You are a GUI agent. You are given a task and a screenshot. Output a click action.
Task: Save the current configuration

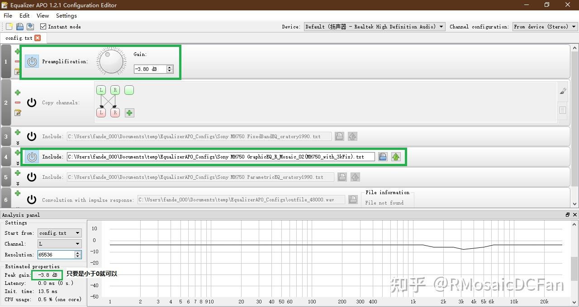30,26
